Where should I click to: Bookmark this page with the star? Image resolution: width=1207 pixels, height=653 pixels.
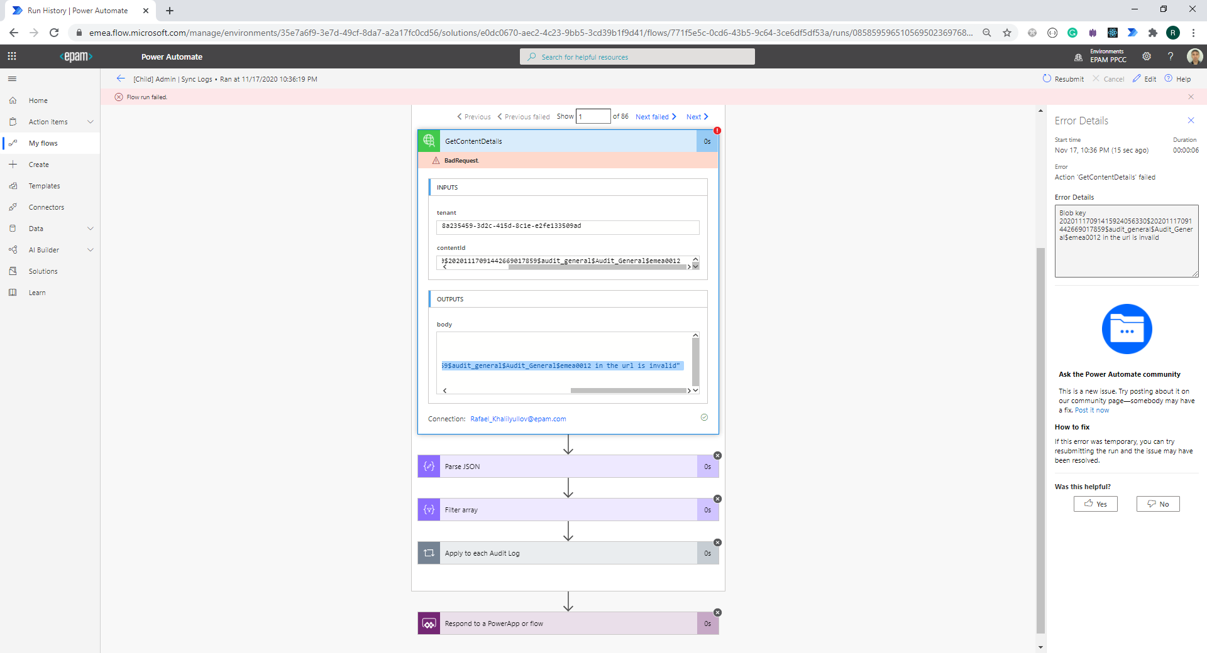1008,32
